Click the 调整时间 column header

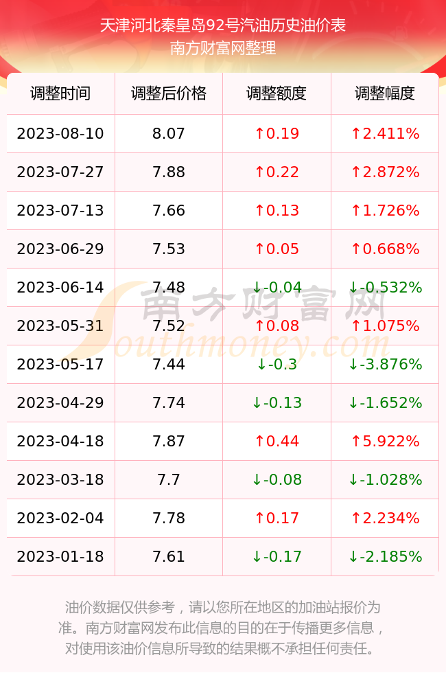pos(60,93)
